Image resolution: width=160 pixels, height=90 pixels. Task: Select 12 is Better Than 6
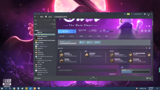pos(42,46)
